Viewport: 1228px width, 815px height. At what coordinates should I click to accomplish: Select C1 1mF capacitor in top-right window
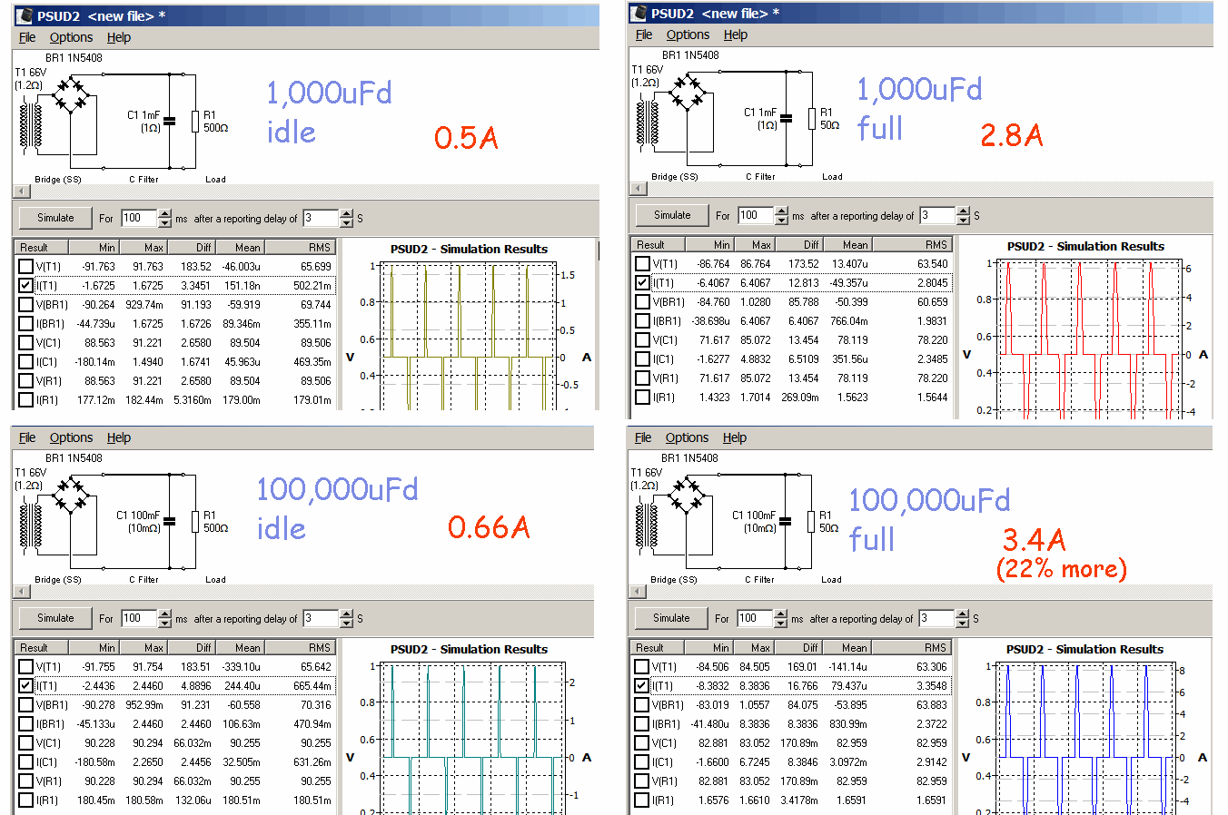(x=786, y=118)
